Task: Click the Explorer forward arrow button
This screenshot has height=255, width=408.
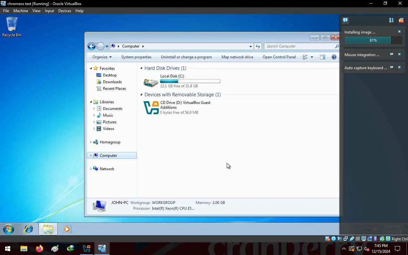Action: tap(100, 46)
